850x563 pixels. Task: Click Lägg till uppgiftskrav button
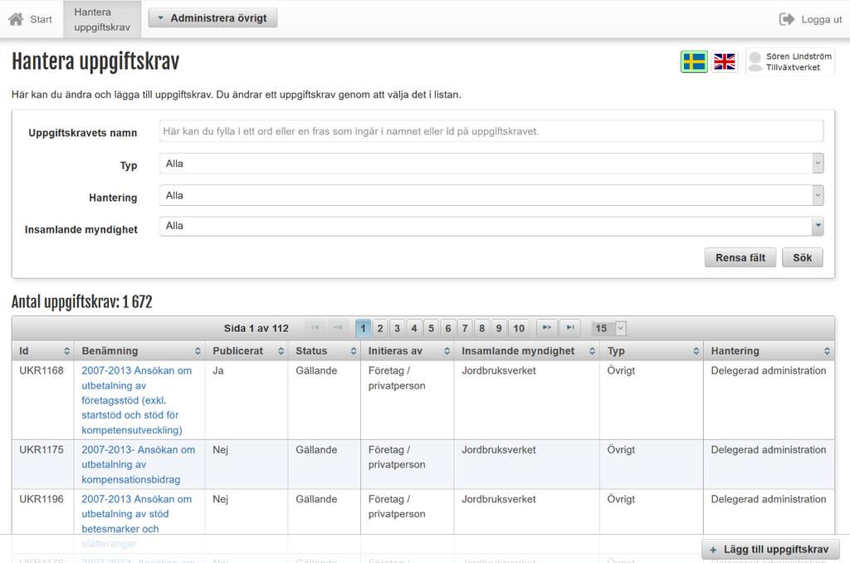pyautogui.click(x=770, y=550)
